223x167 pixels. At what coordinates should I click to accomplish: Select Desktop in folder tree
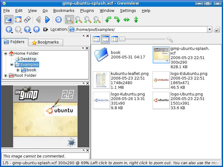coord(28,59)
